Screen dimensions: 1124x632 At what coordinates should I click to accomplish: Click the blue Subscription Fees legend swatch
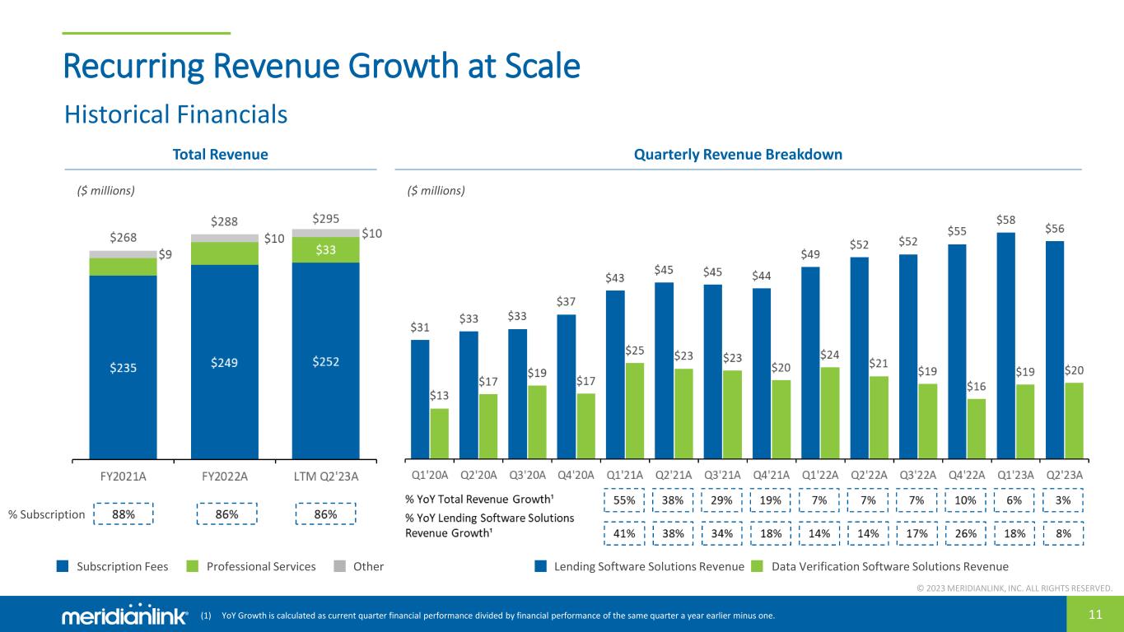pyautogui.click(x=62, y=566)
